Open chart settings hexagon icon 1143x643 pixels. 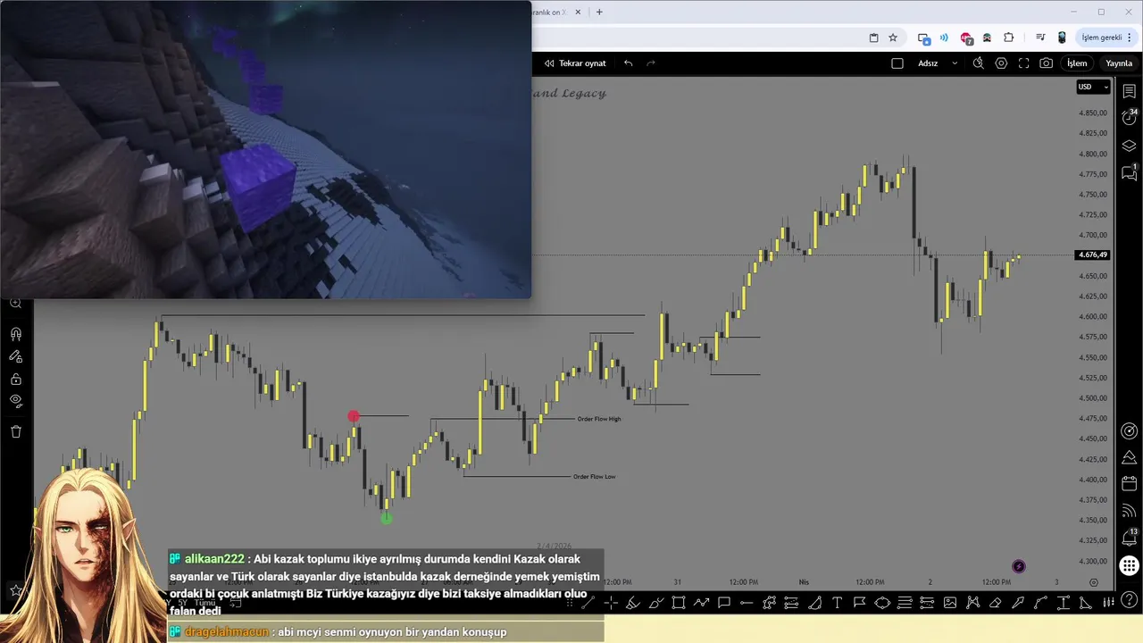click(1001, 63)
